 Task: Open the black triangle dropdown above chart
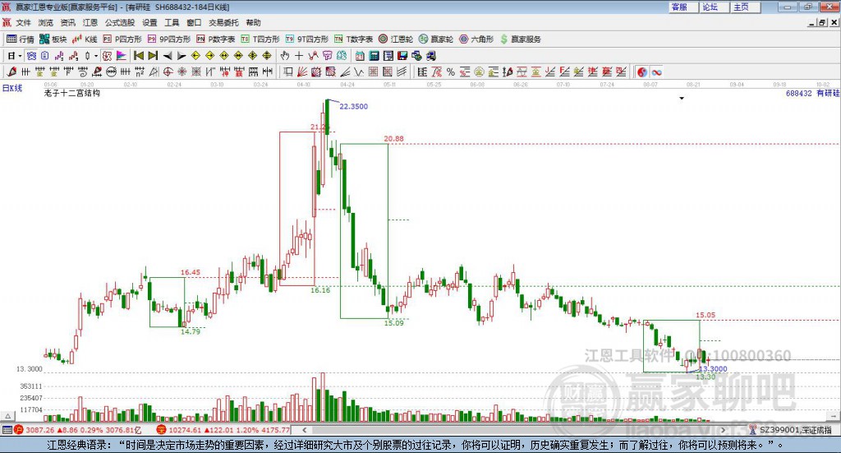(x=682, y=99)
